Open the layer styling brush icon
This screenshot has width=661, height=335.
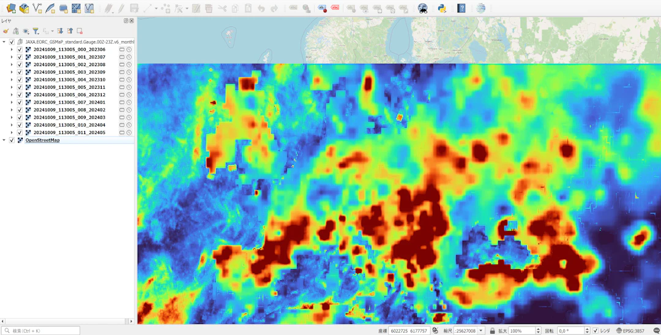pyautogui.click(x=6, y=31)
